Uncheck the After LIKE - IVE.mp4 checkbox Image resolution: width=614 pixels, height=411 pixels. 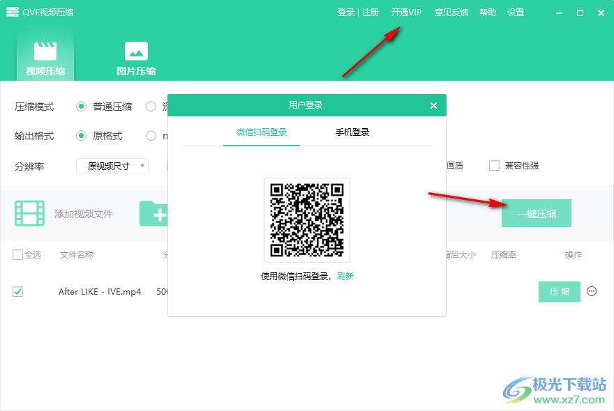17,291
